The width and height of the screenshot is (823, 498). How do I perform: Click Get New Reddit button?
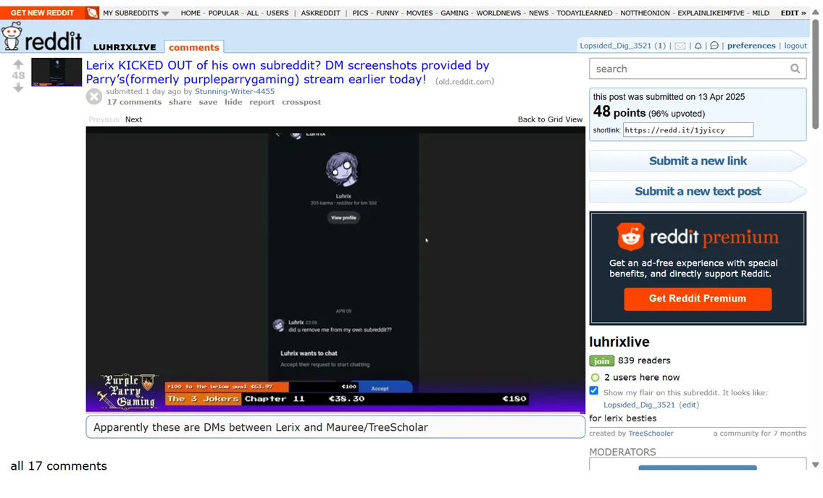[x=42, y=12]
